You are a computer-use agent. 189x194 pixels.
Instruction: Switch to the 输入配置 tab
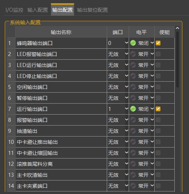coord(38,10)
